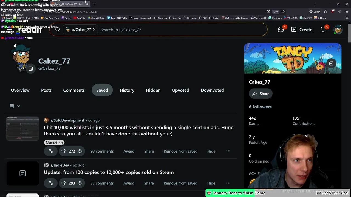The width and height of the screenshot is (351, 197).
Task: Downvote the post with 293 votes
Action: [x=80, y=183]
